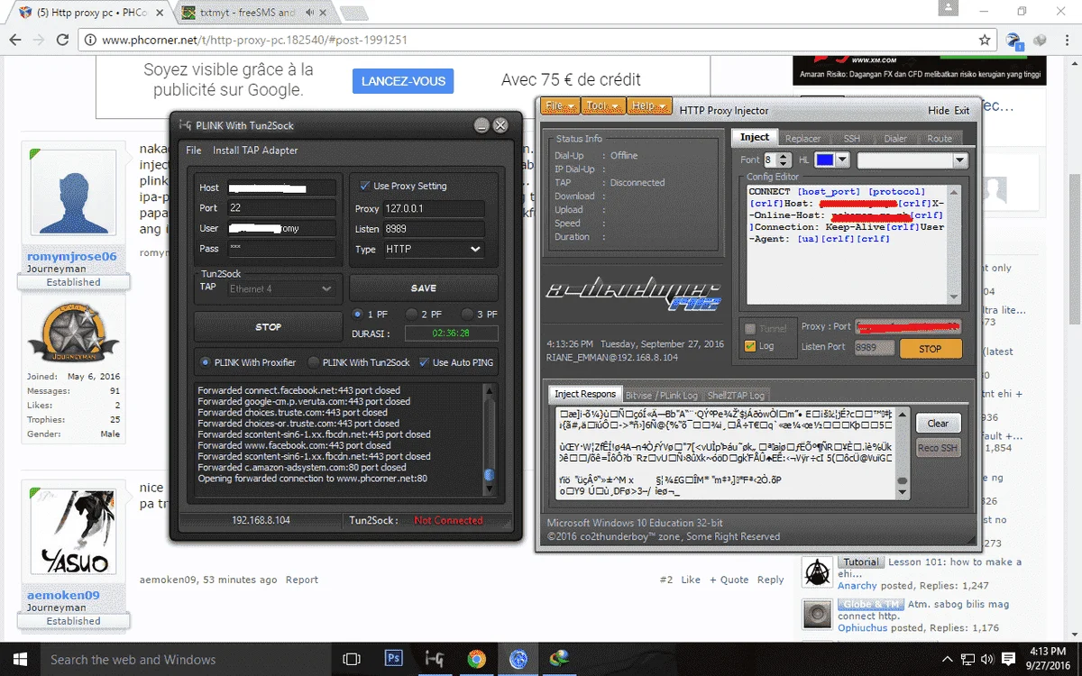Switch to txtmyt - freeSMS browser tab

click(245, 14)
